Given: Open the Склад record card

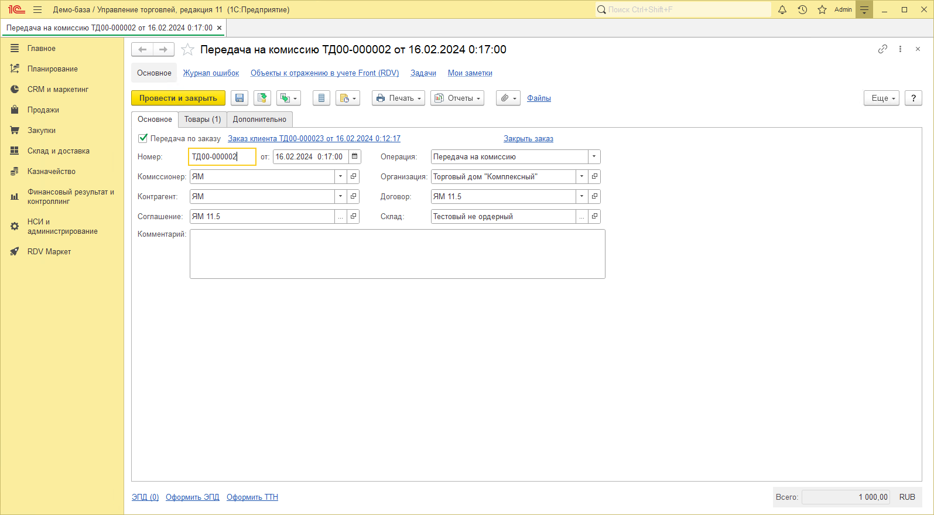Looking at the screenshot, I should tap(594, 216).
